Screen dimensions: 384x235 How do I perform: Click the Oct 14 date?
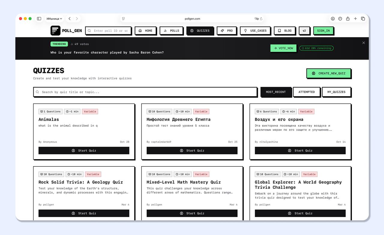click(341, 142)
